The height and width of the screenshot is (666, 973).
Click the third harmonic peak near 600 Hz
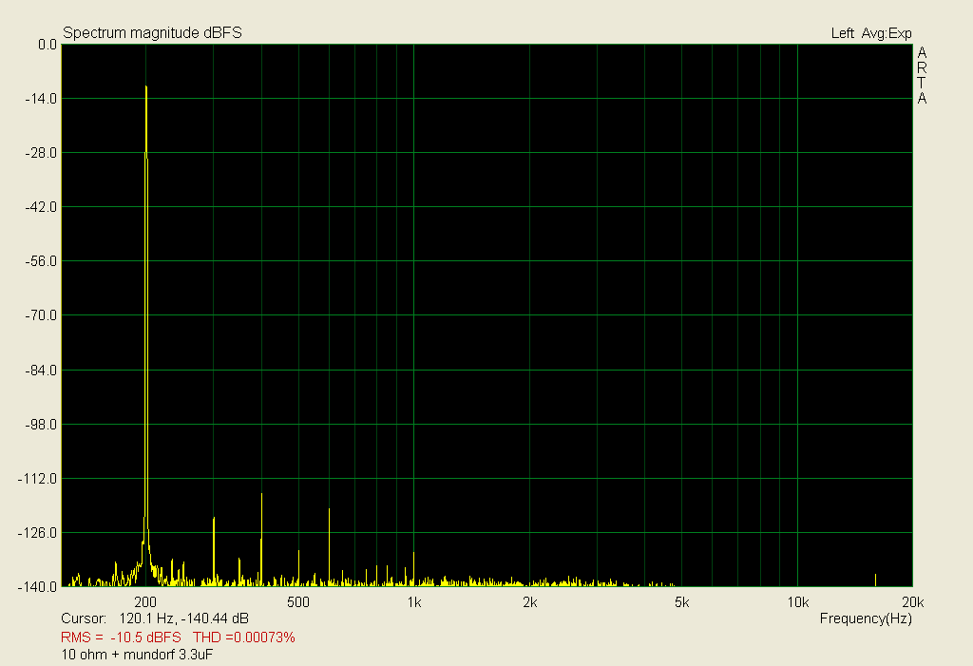[330, 510]
